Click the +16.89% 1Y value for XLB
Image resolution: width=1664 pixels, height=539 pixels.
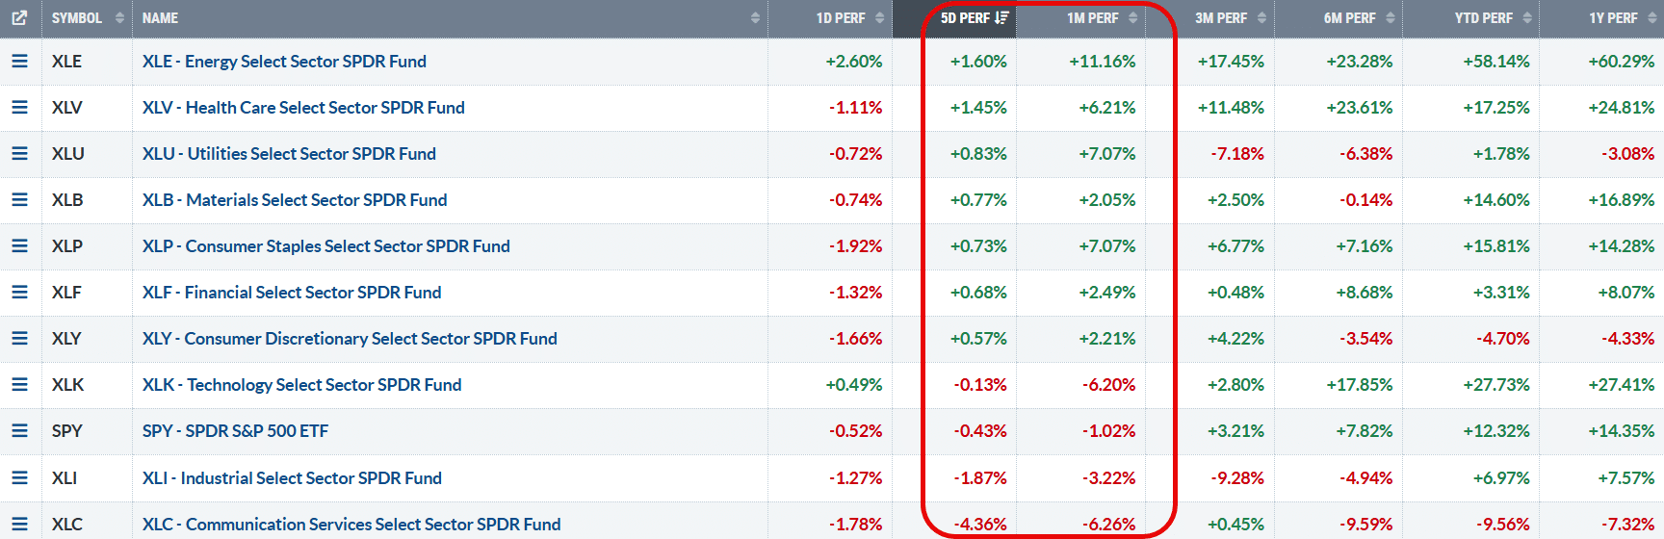pyautogui.click(x=1622, y=200)
